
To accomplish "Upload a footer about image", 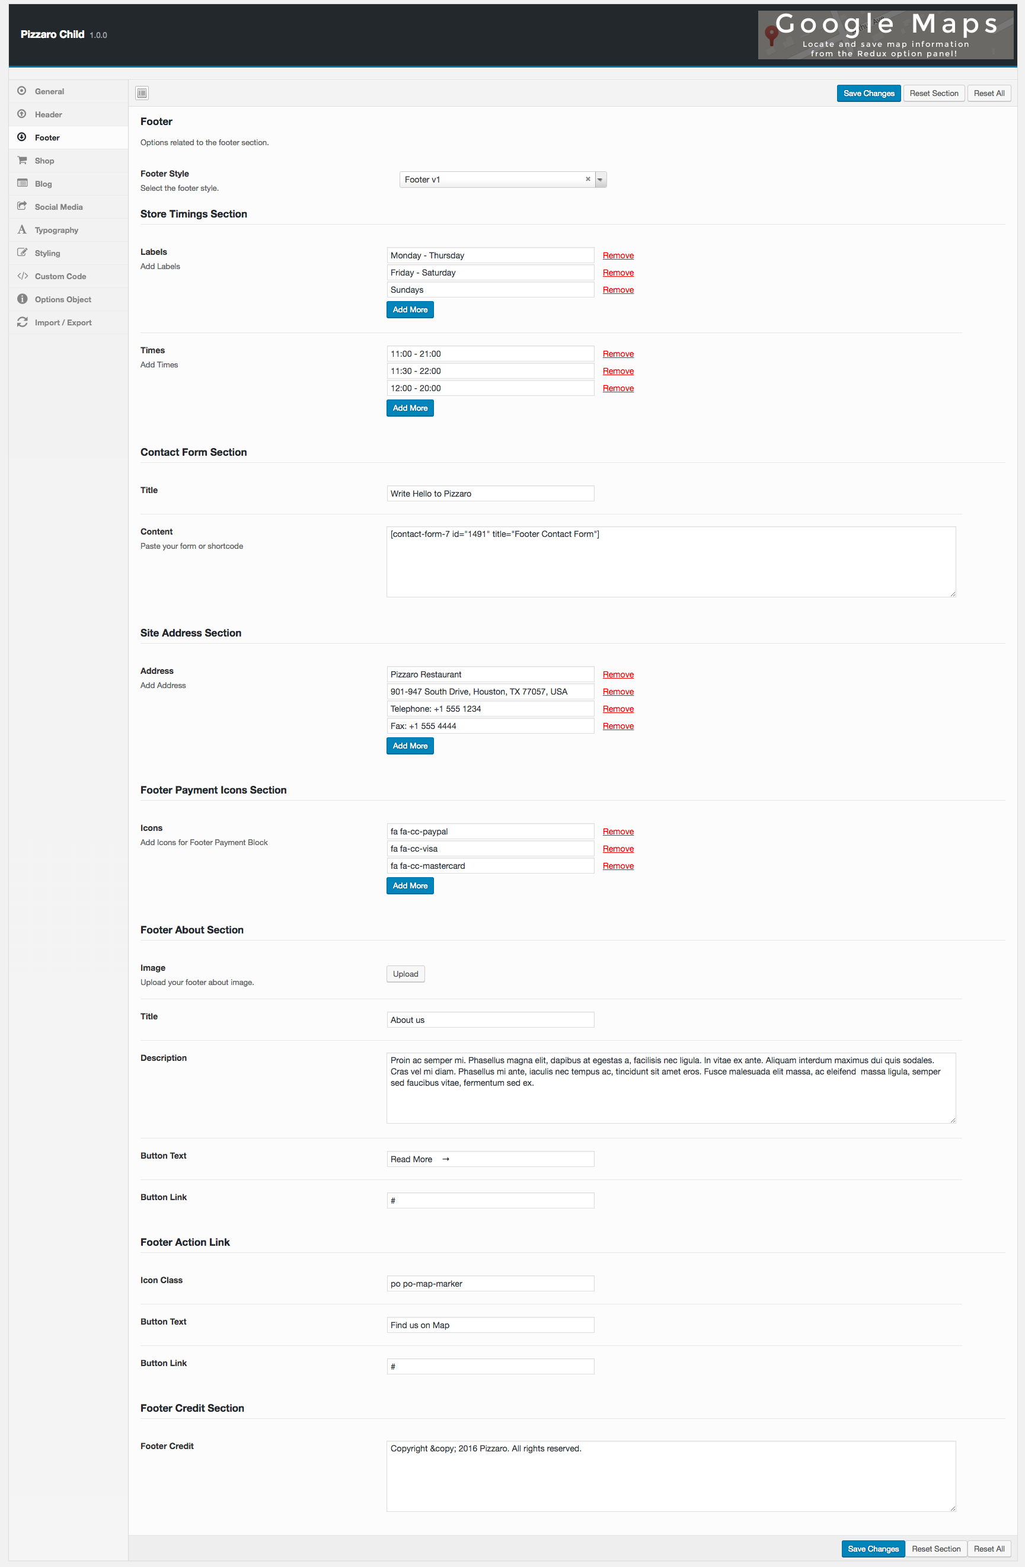I will click(405, 974).
